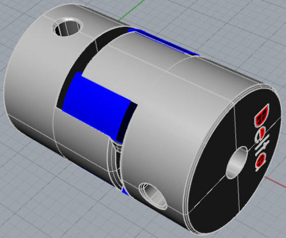Select the dark end of blue insert
Image resolution: width=286 pixels, height=238 pixels.
pyautogui.click(x=126, y=122)
